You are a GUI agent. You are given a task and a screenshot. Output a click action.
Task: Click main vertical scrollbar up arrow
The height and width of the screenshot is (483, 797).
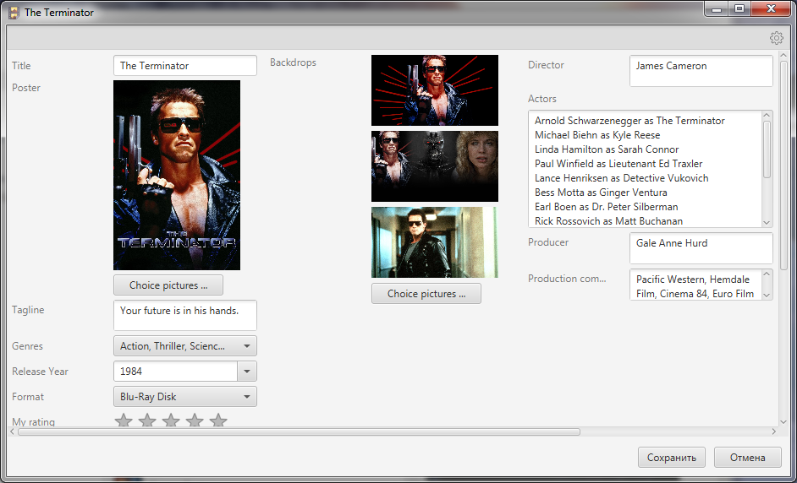click(x=783, y=54)
